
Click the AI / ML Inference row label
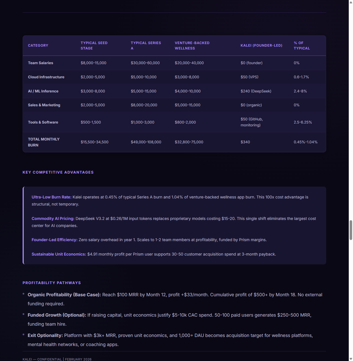(43, 91)
